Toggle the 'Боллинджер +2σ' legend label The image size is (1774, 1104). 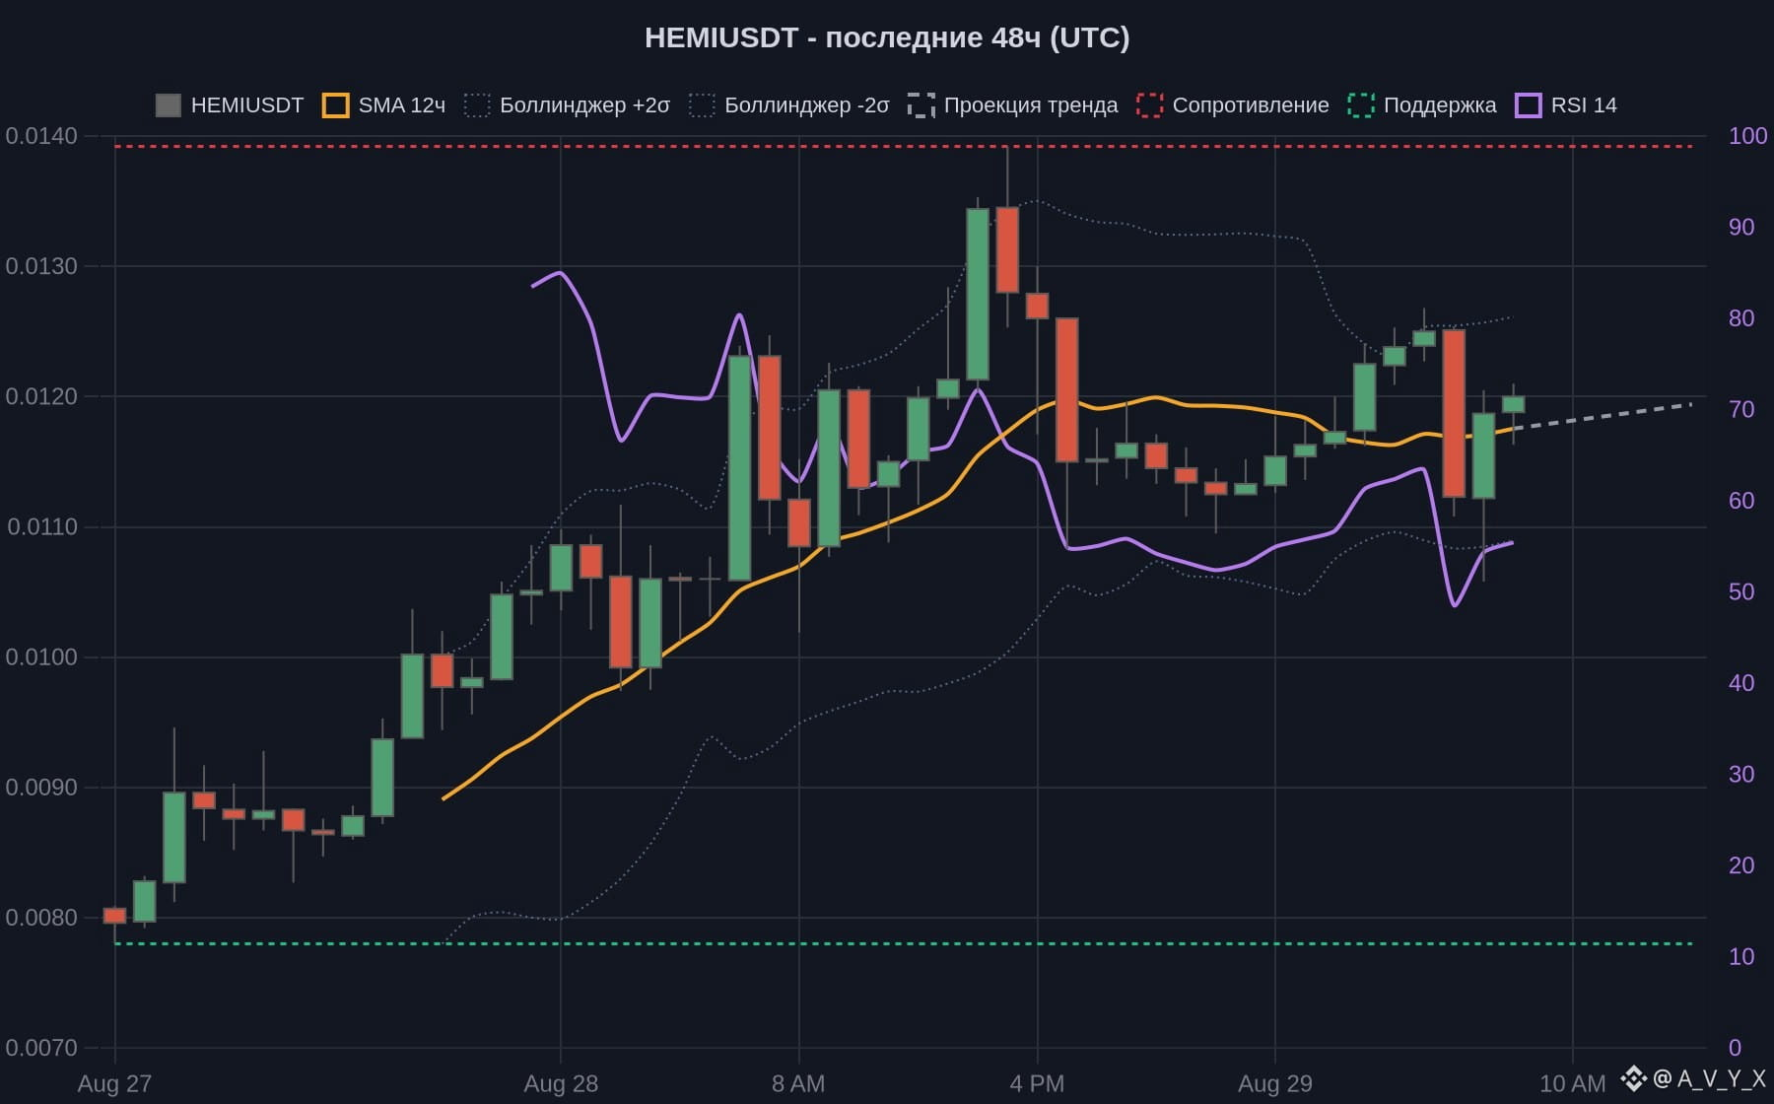pos(584,105)
